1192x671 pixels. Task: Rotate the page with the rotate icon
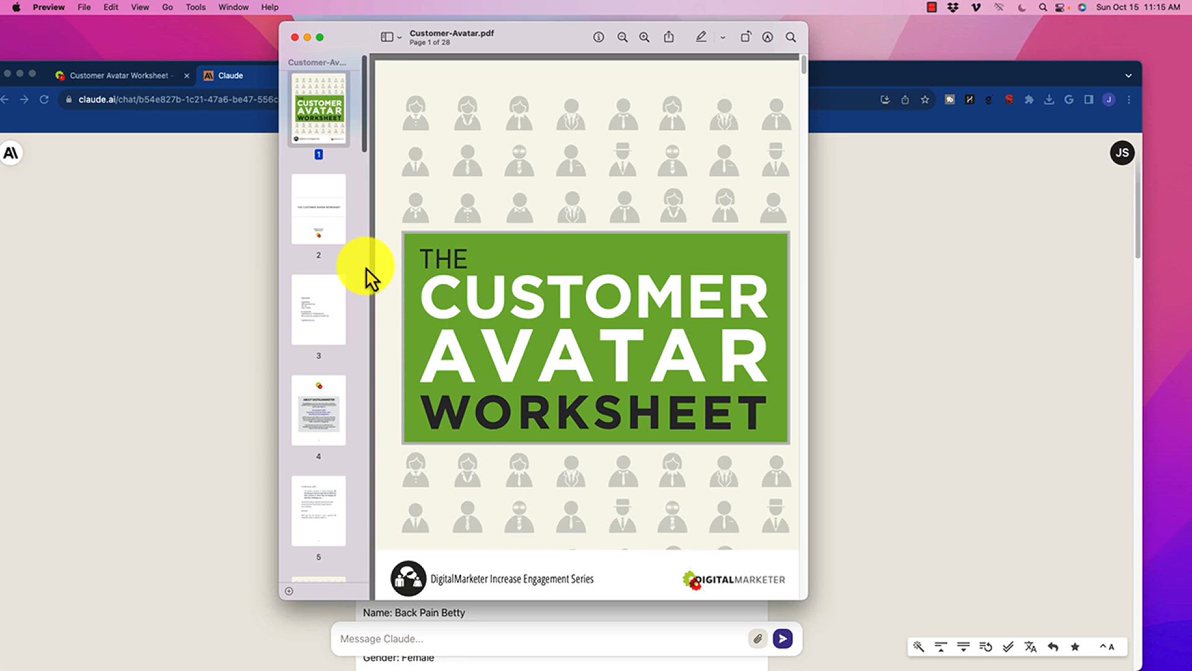tap(746, 37)
